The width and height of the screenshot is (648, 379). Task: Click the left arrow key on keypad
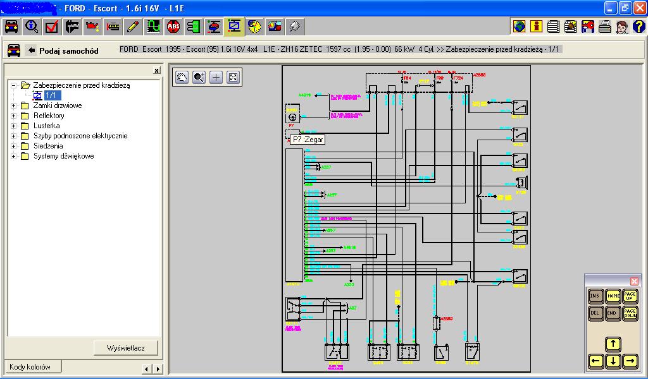[x=595, y=361]
